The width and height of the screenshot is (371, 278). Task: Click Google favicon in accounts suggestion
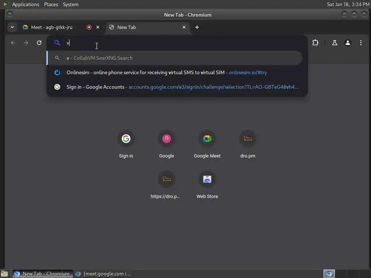tap(57, 87)
